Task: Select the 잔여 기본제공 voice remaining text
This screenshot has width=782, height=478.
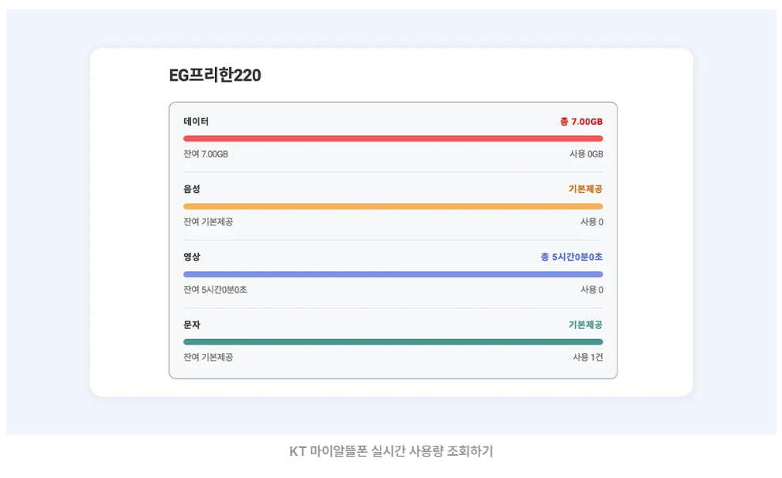Action: [x=208, y=223]
